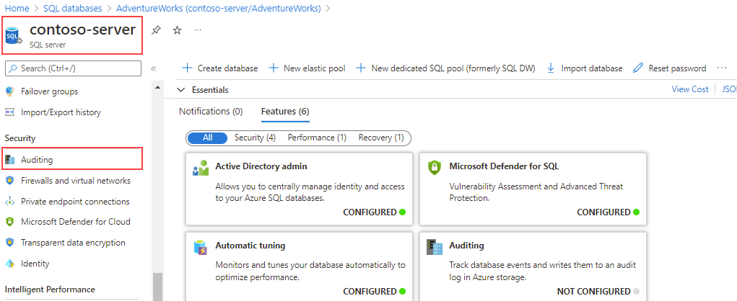Viewport: 737px width, 301px height.
Task: Select the Features (6) tab
Action: click(285, 112)
